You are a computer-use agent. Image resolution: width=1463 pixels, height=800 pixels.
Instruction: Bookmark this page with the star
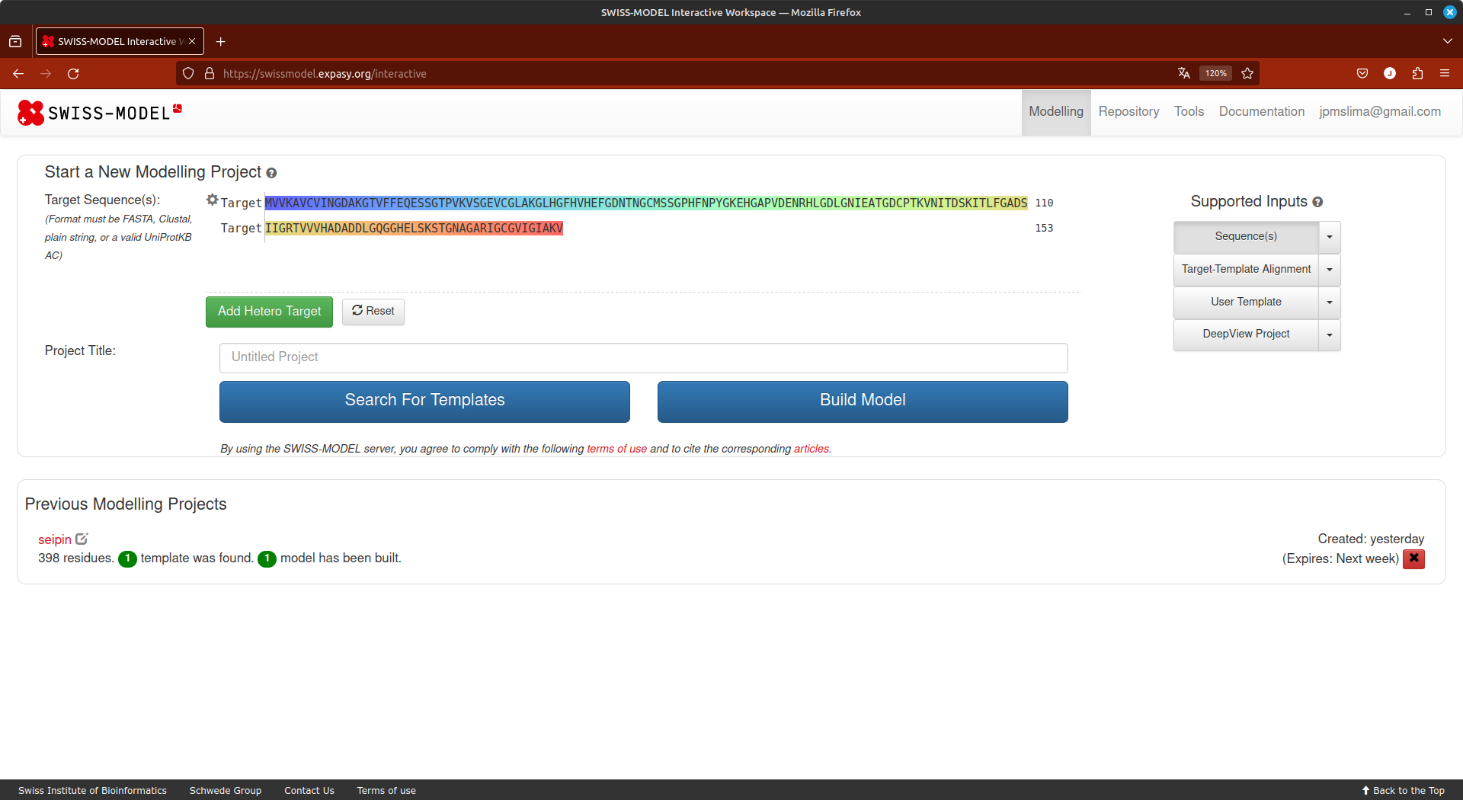(1247, 73)
